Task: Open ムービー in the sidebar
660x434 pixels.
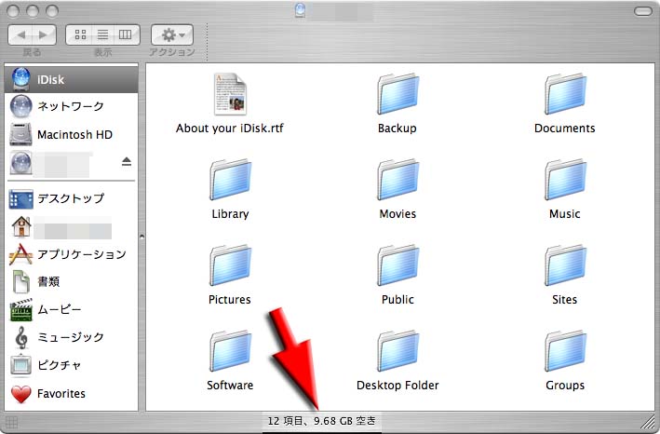Action: coord(71,309)
